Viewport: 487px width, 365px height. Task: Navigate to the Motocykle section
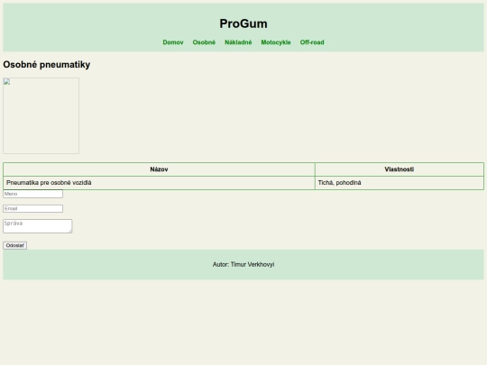[276, 42]
